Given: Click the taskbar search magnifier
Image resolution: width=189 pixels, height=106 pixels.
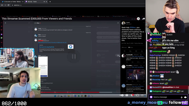Looking at the screenshot, I should tap(58, 96).
